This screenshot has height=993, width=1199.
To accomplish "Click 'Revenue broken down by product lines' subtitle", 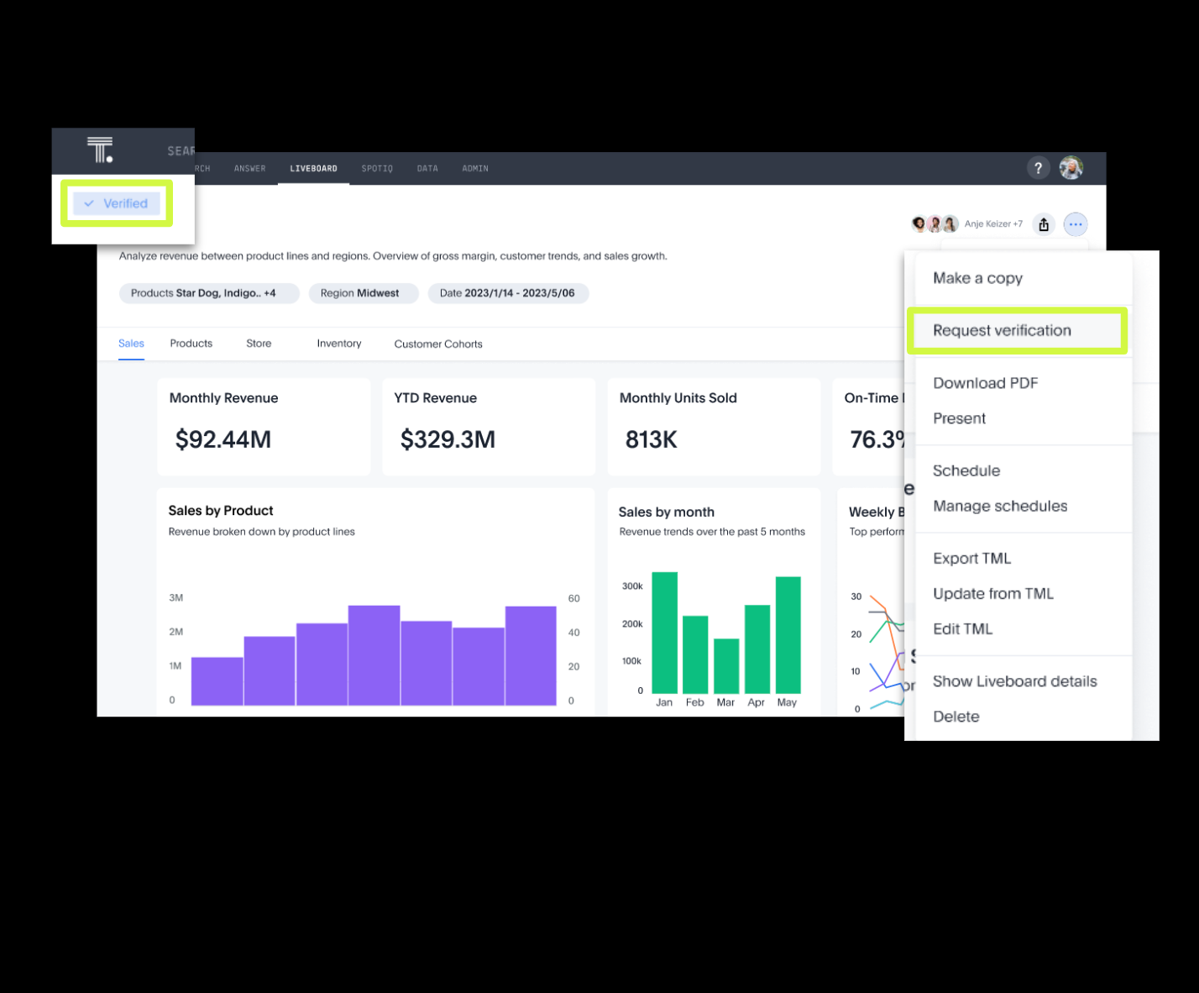I will pyautogui.click(x=262, y=532).
